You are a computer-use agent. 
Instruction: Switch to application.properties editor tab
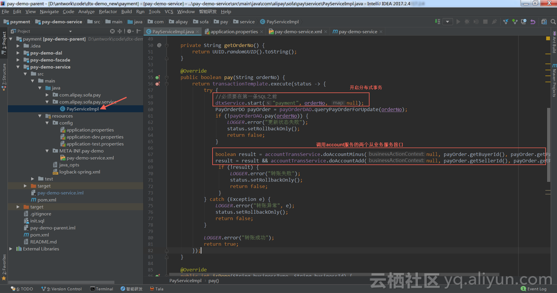(x=234, y=32)
